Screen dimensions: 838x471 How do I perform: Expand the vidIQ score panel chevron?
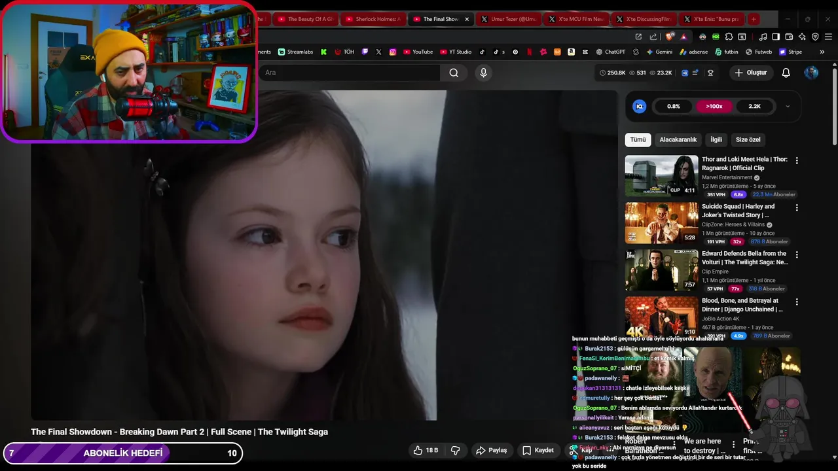[x=788, y=106]
